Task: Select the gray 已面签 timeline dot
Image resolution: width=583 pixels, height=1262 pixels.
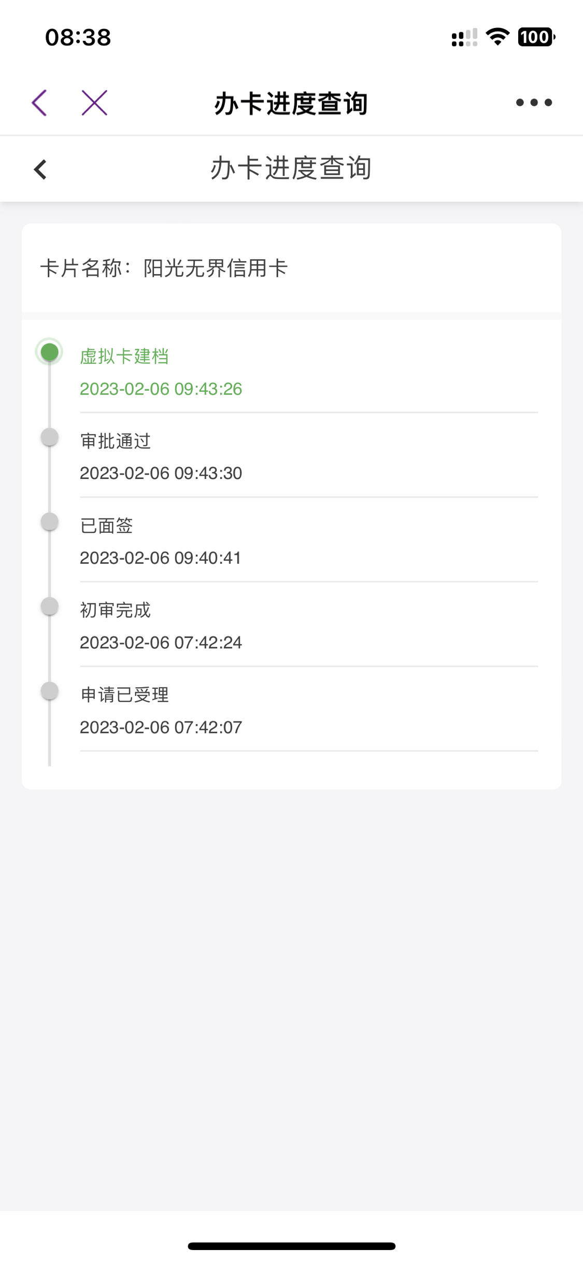Action: 49,521
